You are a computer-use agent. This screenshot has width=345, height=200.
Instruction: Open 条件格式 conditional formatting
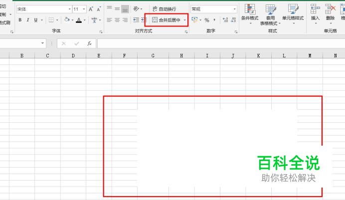coord(250,14)
